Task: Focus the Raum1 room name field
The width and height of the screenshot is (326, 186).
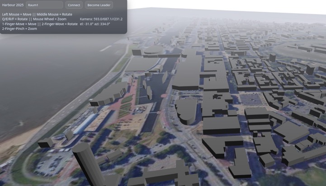Action: pos(44,5)
